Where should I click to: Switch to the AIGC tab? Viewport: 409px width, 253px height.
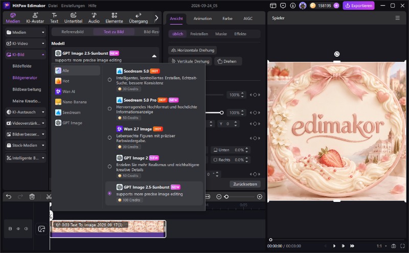(x=248, y=18)
